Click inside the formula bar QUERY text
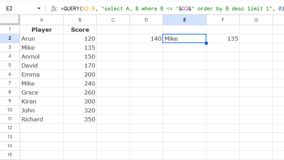The image size is (284, 160). point(172,9)
